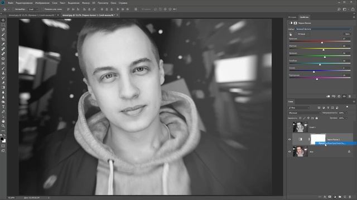Viewport: 357px width, 200px height.
Task: Open the Layers panel flyout menu
Action: (354, 102)
